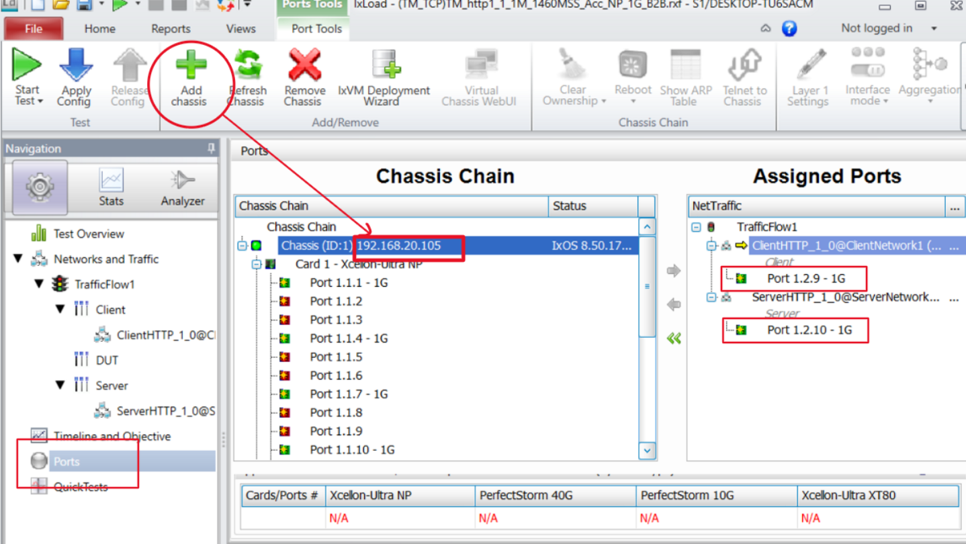Click the Telnet to Chassis icon
The height and width of the screenshot is (544, 966).
(x=744, y=65)
